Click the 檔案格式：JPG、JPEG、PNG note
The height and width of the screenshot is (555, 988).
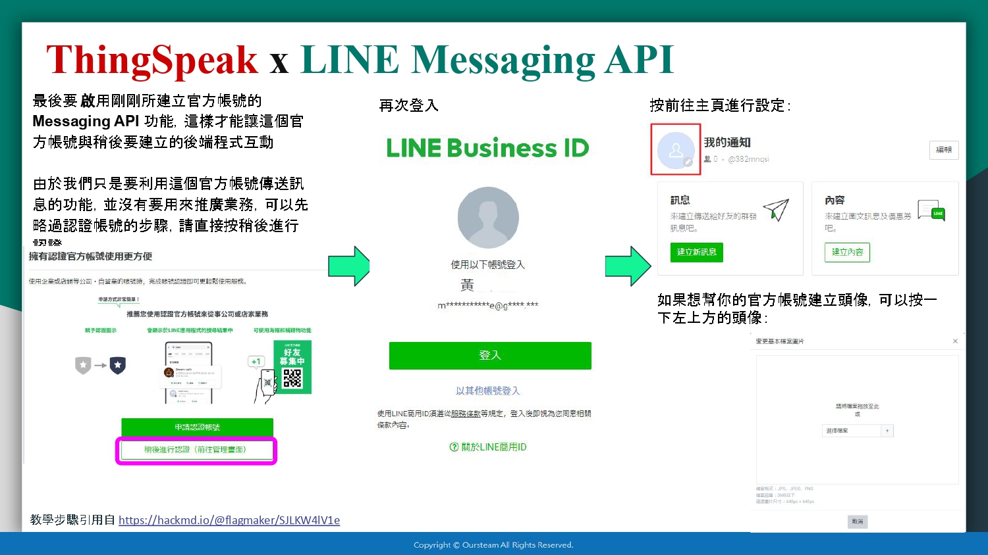click(785, 489)
